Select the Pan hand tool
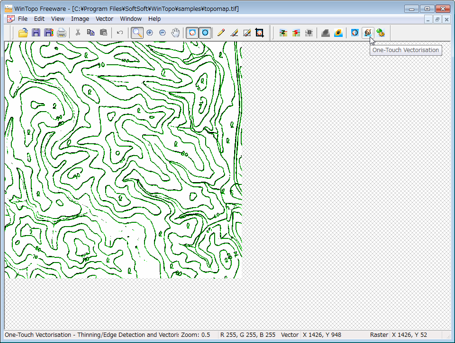Image resolution: width=455 pixels, height=343 pixels. click(x=175, y=33)
